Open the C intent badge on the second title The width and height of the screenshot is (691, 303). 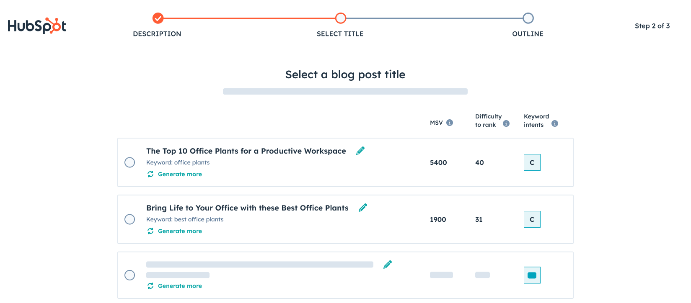pyautogui.click(x=532, y=219)
